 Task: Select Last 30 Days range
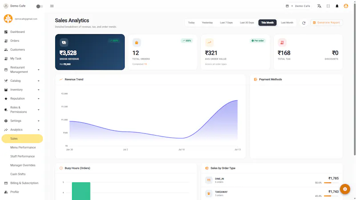pos(247,23)
